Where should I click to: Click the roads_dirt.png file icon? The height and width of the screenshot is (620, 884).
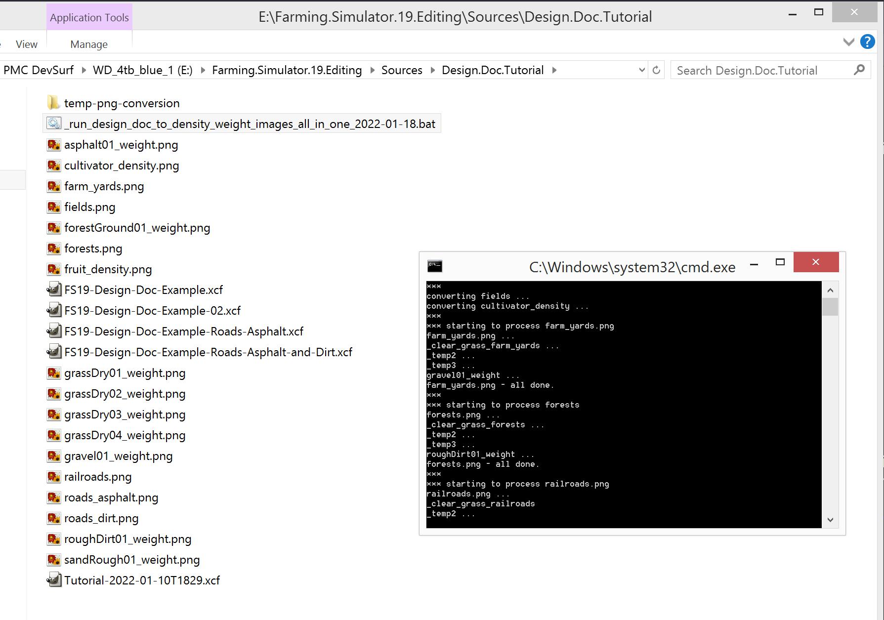pyautogui.click(x=54, y=518)
